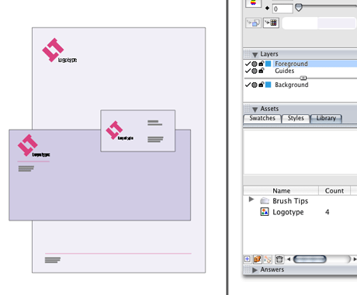The height and width of the screenshot is (295, 357).
Task: Click the trash icon to delete symbol
Action: (279, 259)
